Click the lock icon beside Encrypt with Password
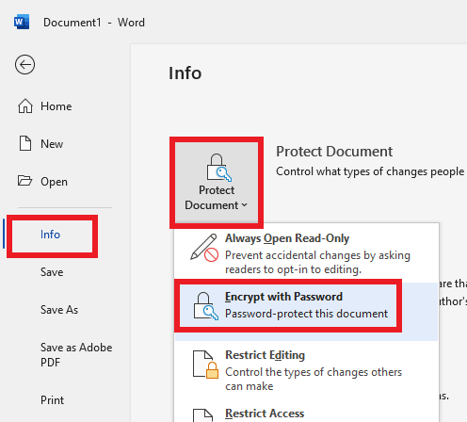 click(205, 306)
